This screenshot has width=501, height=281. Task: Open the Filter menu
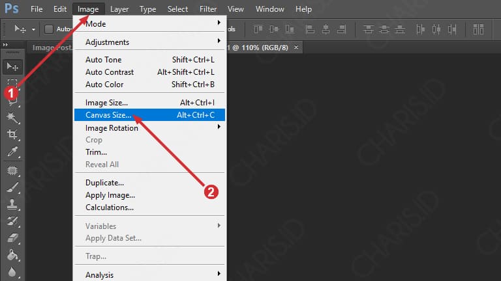(x=208, y=9)
